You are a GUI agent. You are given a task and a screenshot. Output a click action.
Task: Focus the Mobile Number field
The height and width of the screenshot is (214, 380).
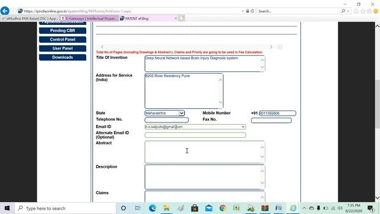pos(277,113)
